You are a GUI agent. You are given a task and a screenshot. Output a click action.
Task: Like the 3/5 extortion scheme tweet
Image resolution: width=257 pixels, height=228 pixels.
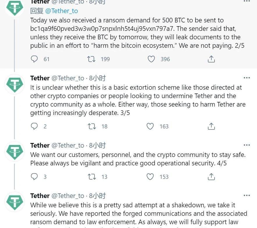pos(150,126)
